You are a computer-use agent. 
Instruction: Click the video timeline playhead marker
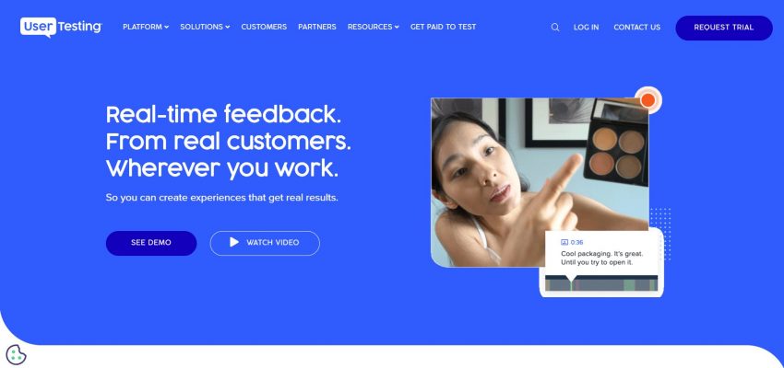[x=571, y=282]
